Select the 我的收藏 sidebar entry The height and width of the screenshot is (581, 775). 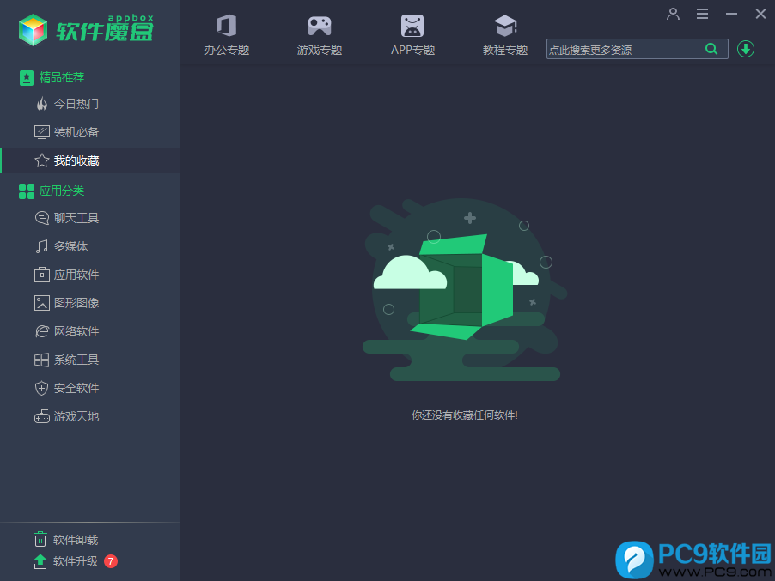[x=89, y=160]
